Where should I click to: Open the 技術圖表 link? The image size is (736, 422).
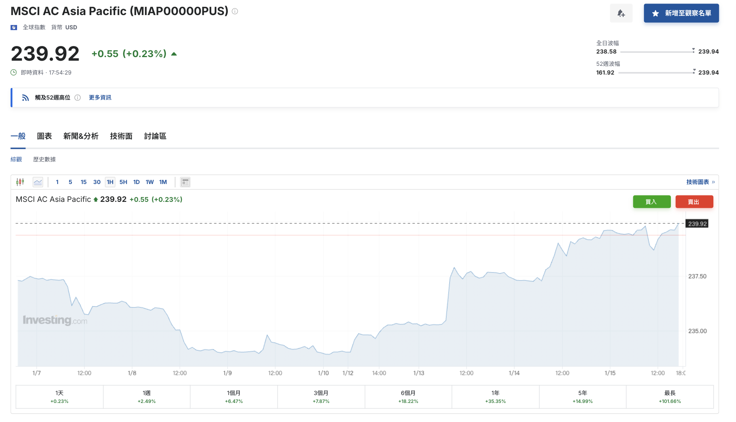coord(700,182)
